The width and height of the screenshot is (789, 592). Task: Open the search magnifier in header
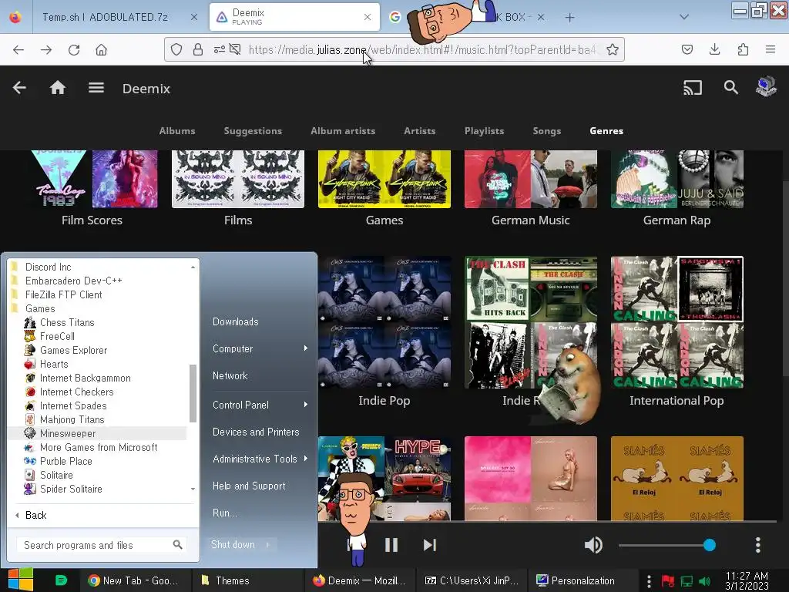click(730, 88)
